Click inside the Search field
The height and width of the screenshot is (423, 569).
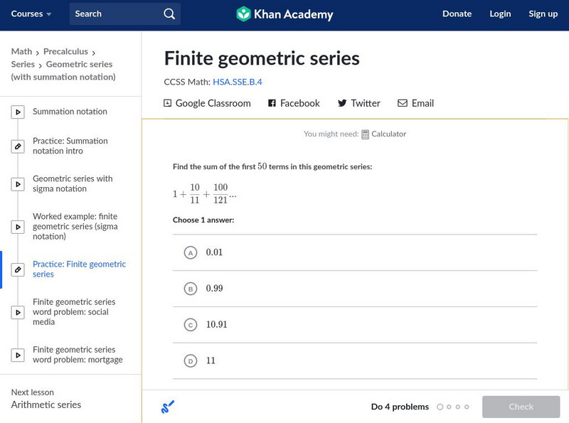click(x=114, y=14)
